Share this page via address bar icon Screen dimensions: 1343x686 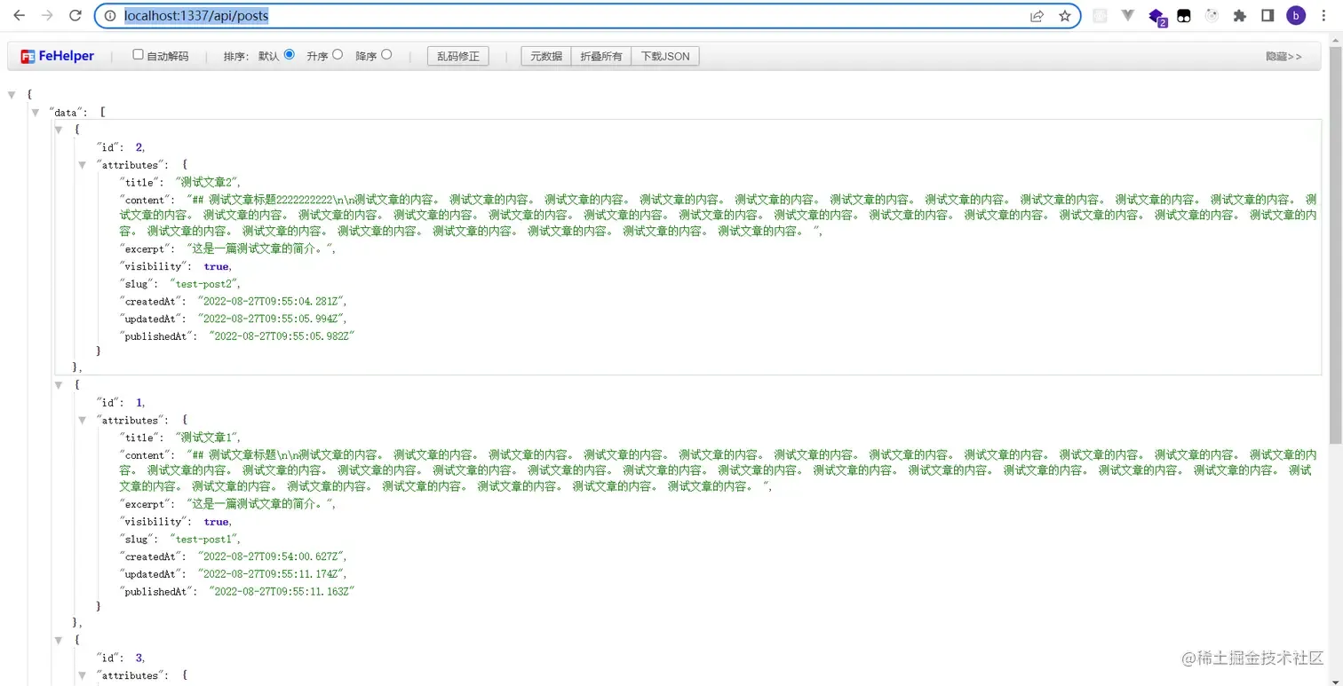[1037, 16]
